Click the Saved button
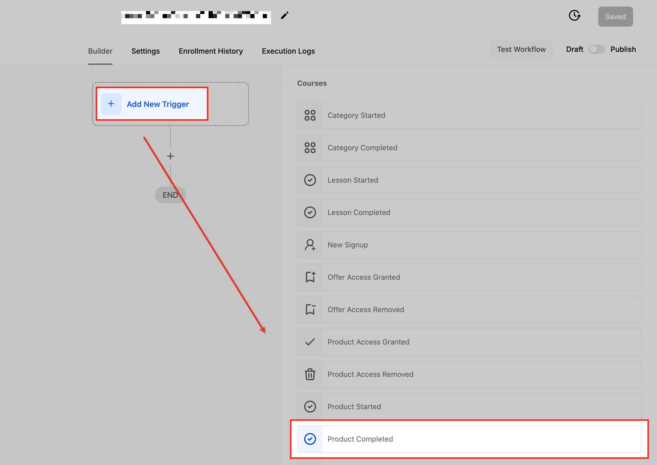 pyautogui.click(x=615, y=17)
